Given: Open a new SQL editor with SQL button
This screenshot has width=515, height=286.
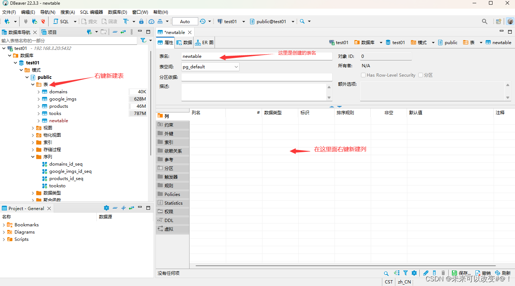Looking at the screenshot, I should pos(61,21).
